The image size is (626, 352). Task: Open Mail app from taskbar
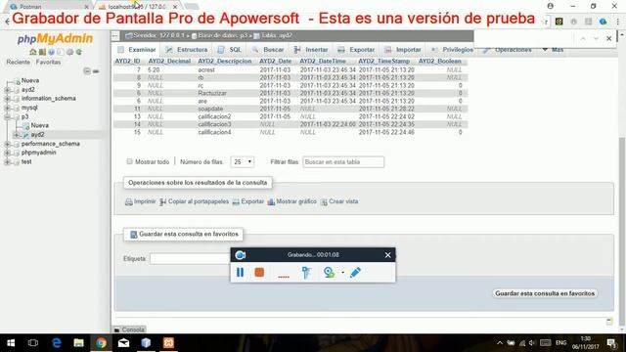123,343
